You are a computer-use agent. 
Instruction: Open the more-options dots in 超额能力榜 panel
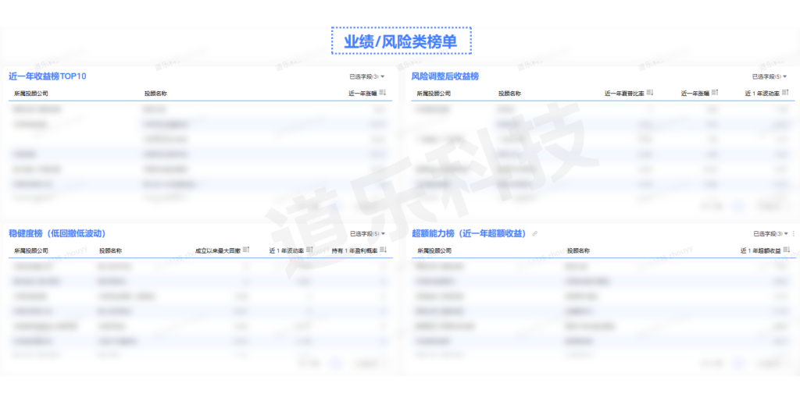(794, 233)
